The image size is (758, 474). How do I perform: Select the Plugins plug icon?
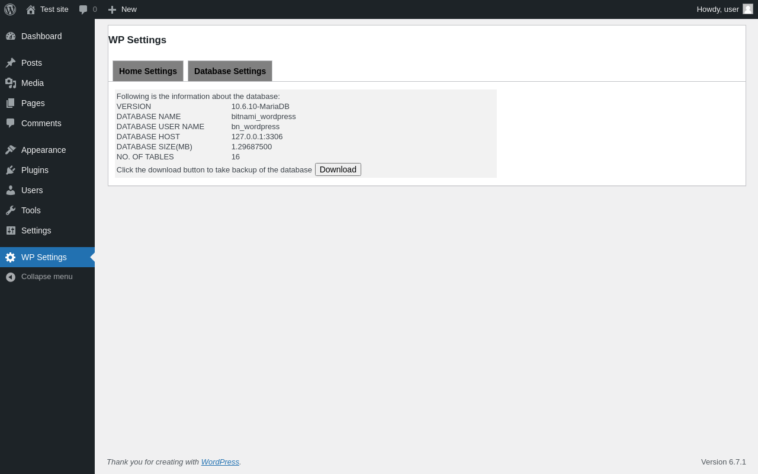coord(11,170)
